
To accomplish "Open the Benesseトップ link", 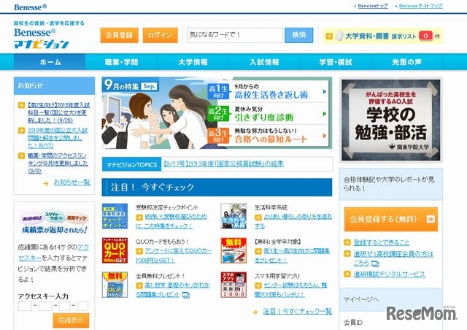I will [x=373, y=6].
